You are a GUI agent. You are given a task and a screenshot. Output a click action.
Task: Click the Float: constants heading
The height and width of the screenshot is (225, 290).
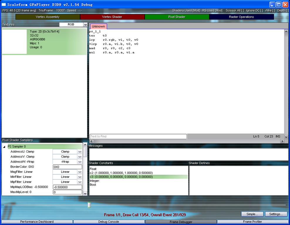[93, 169]
